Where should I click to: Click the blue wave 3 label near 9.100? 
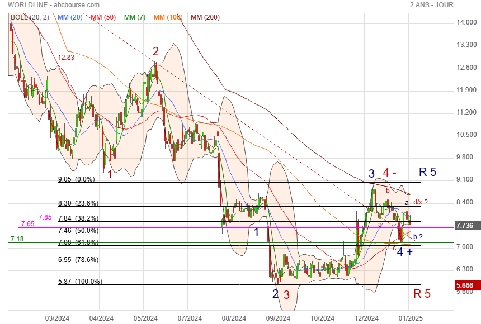pyautogui.click(x=371, y=174)
